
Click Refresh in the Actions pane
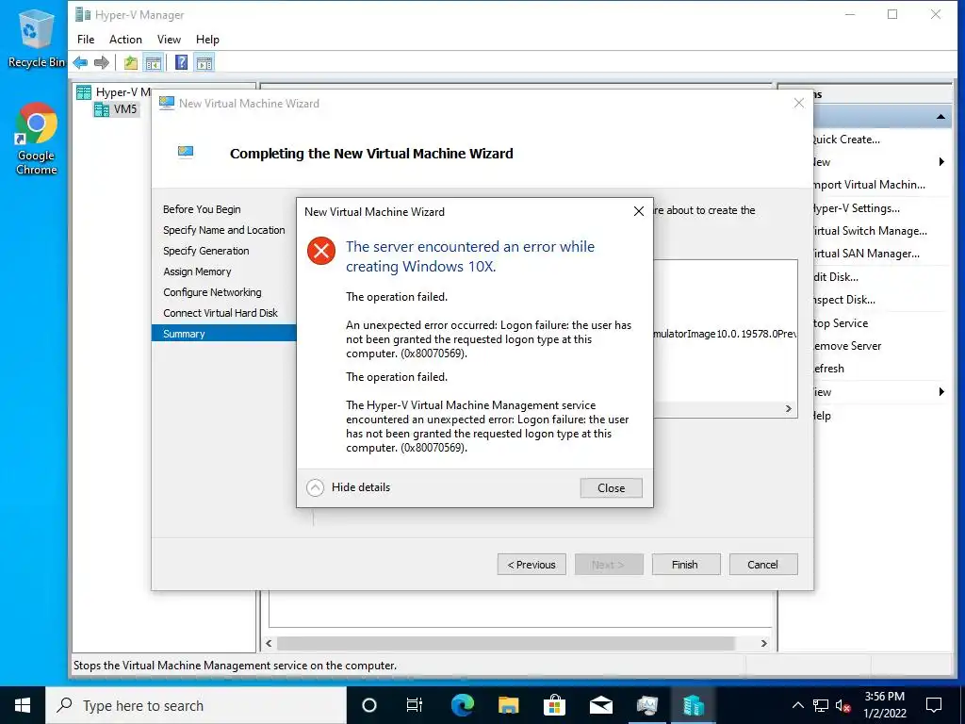[x=828, y=369]
